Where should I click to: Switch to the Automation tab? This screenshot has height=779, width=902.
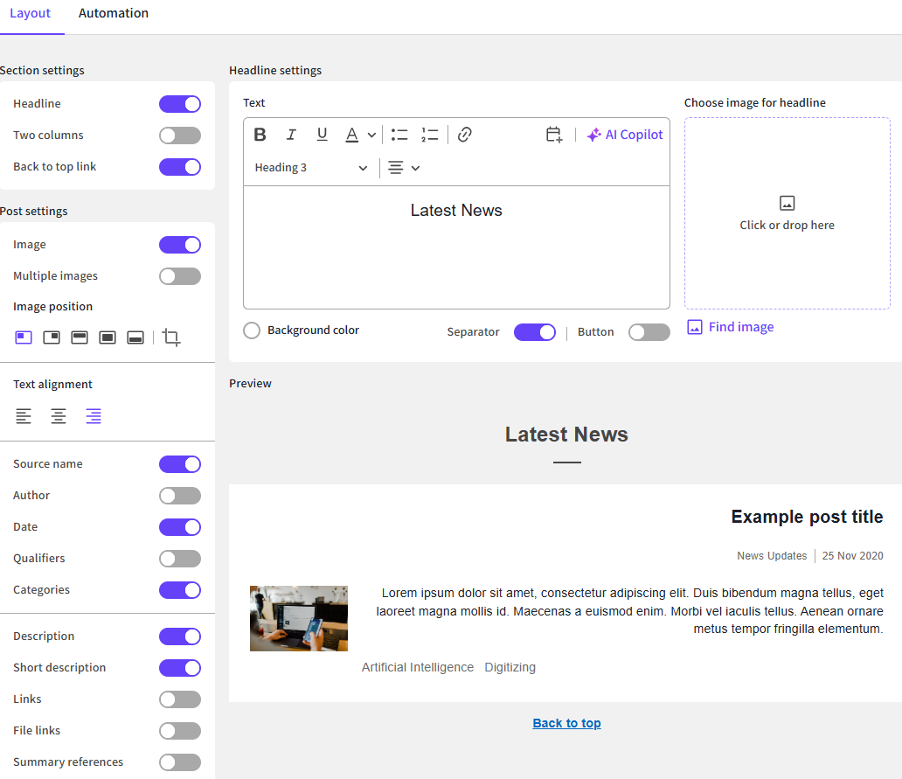tap(114, 13)
